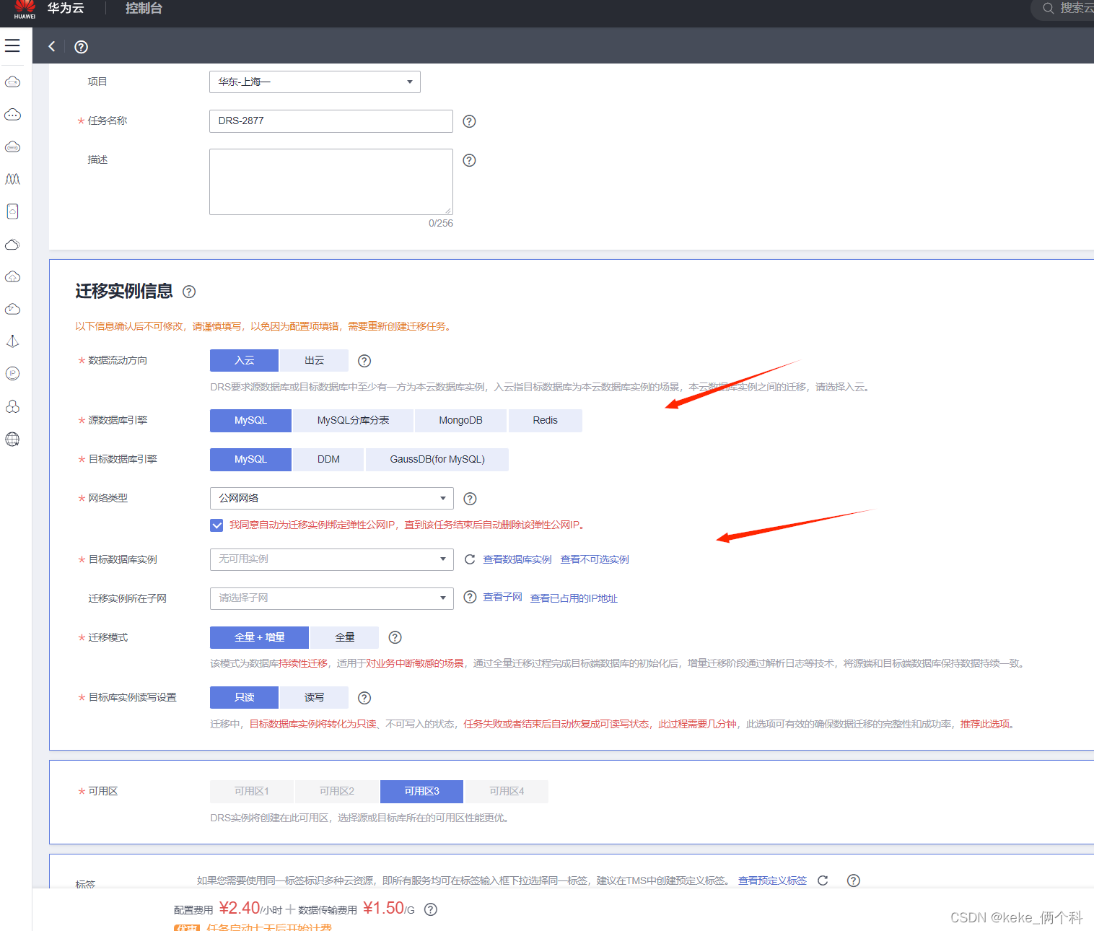
Task: Click the 描述 text area
Action: pos(331,182)
